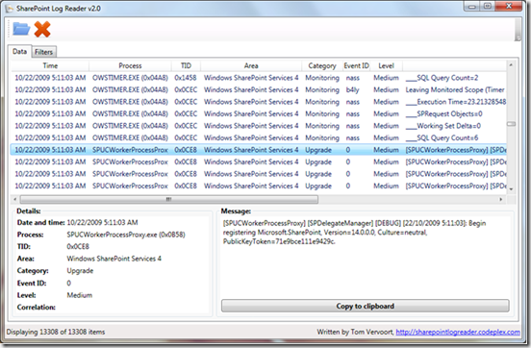Viewport: 531px width, 348px height.
Task: Click the vertical scrollbar thumb of list
Action: pyautogui.click(x=511, y=124)
